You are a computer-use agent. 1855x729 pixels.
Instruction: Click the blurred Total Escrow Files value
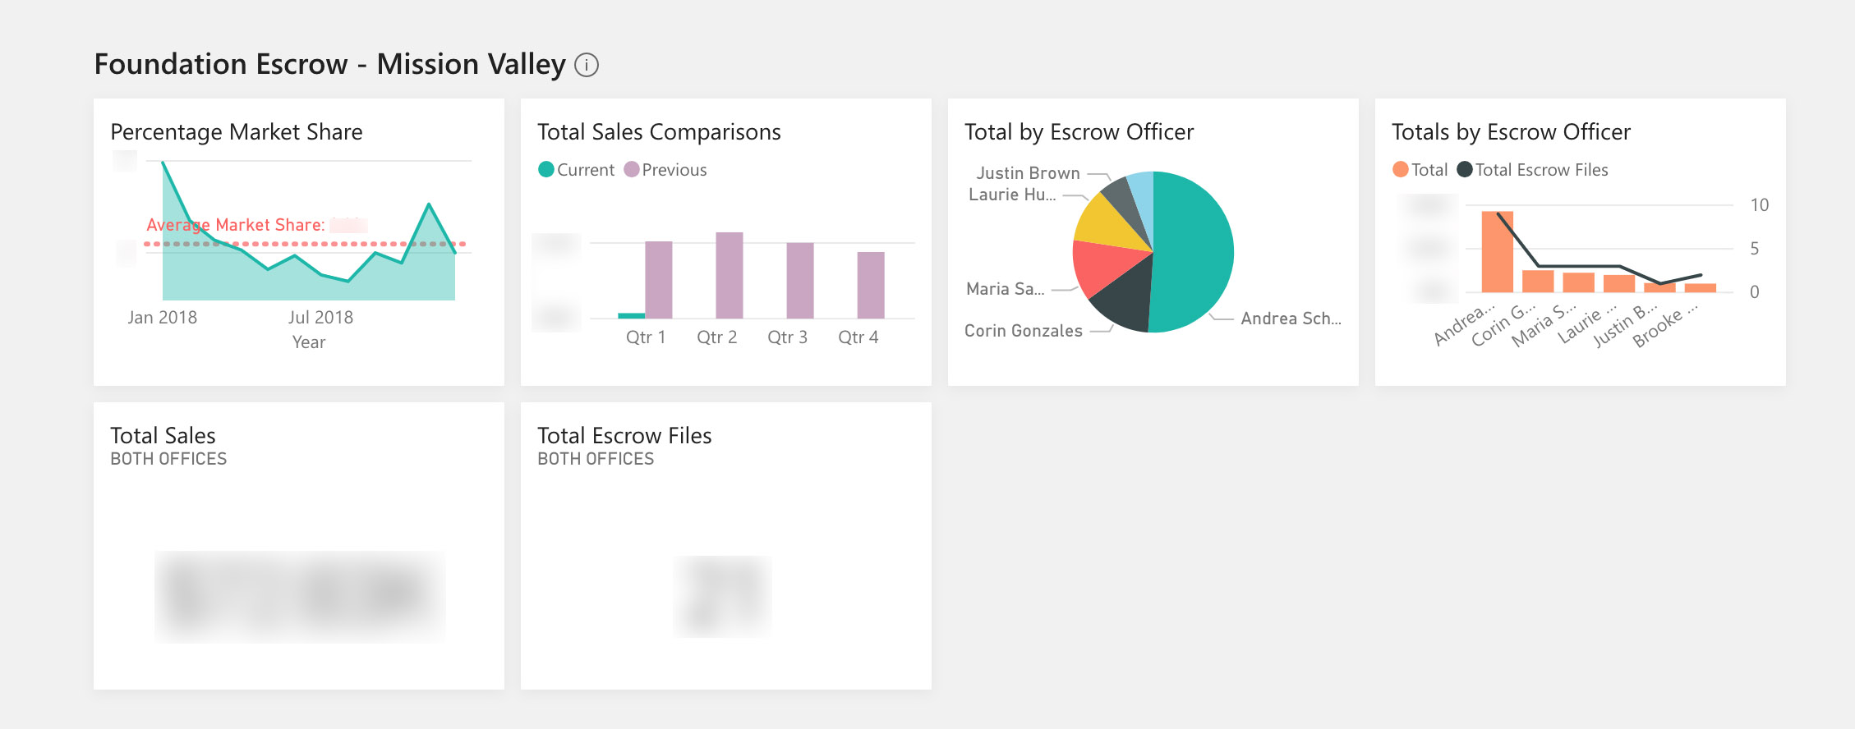(723, 597)
